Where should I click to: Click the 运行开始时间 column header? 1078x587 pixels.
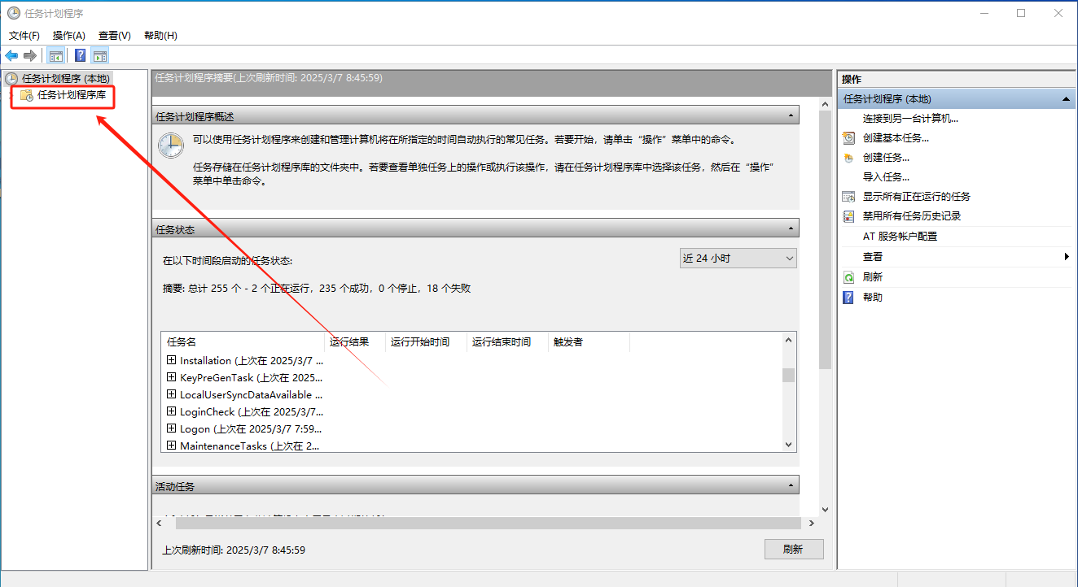[426, 342]
